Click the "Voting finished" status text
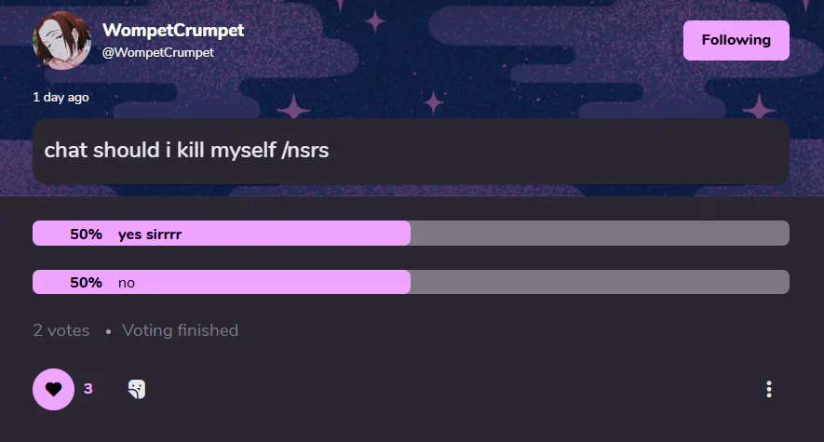 coord(180,330)
